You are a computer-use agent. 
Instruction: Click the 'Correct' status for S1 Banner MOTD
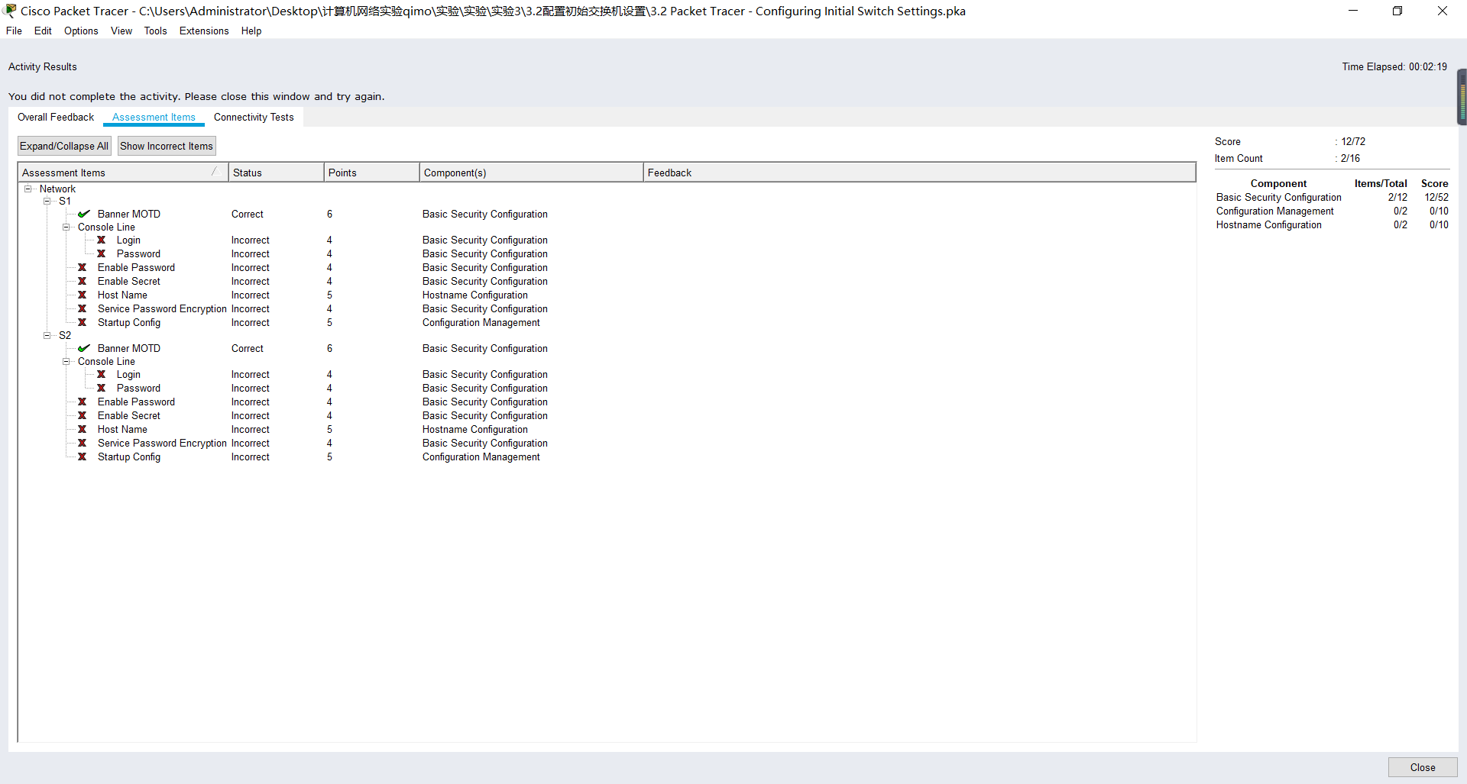(x=248, y=214)
